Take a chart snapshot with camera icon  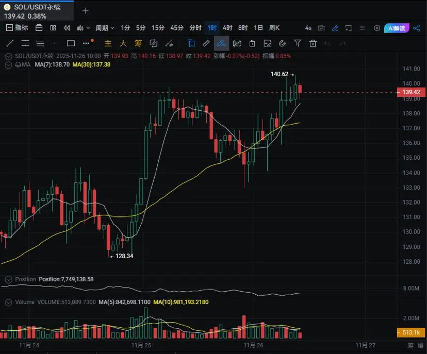tap(321, 28)
